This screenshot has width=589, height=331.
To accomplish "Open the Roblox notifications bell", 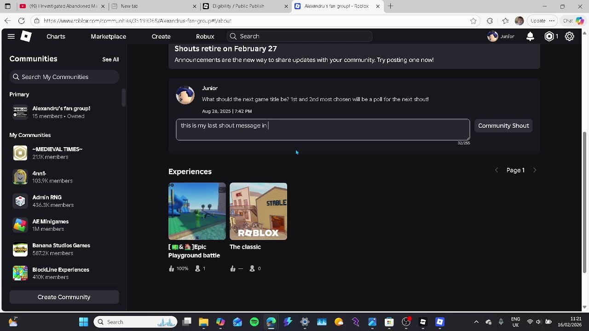I will pyautogui.click(x=530, y=36).
